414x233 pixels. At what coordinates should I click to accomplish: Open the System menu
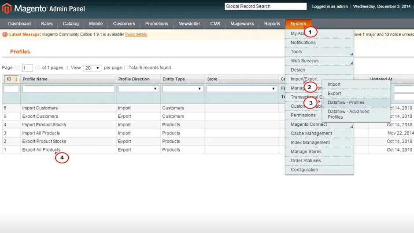click(298, 24)
